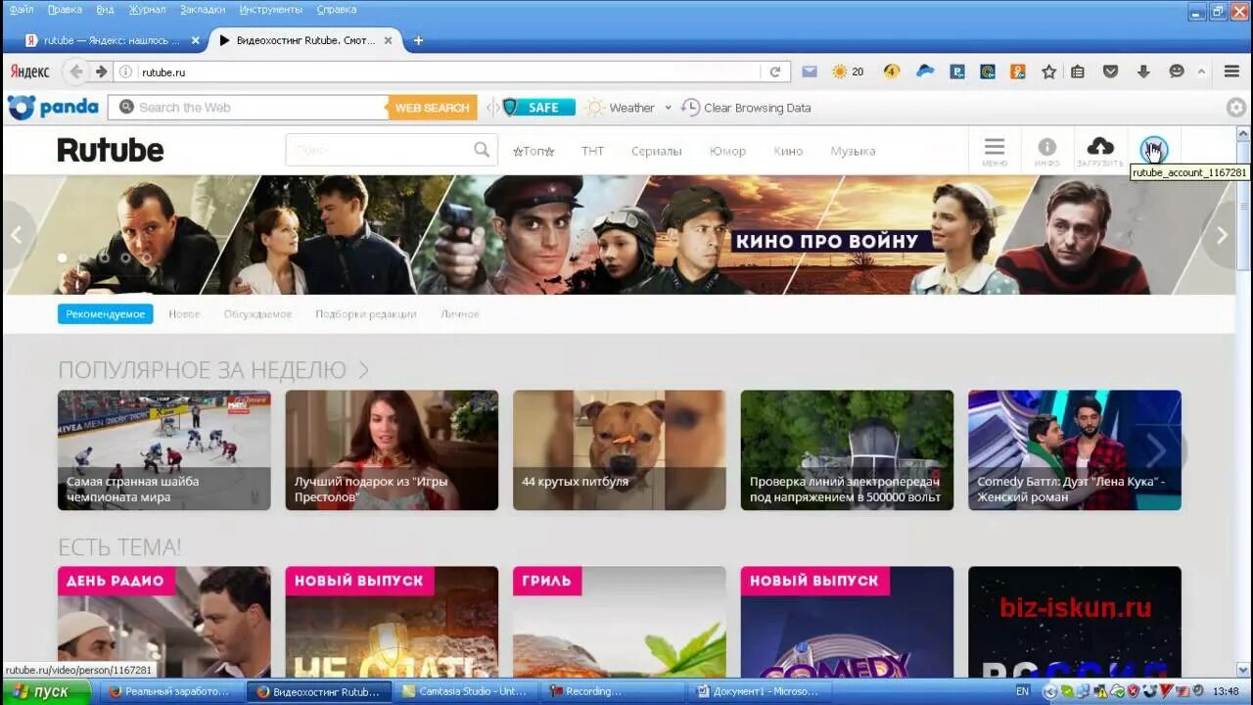This screenshot has width=1253, height=705.
Task: Click the WEB SEARCH button
Action: (432, 108)
